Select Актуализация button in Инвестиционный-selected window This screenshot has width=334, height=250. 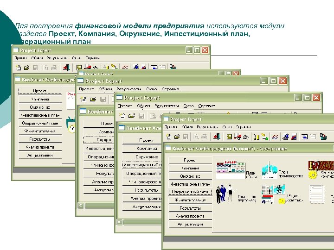(142, 206)
